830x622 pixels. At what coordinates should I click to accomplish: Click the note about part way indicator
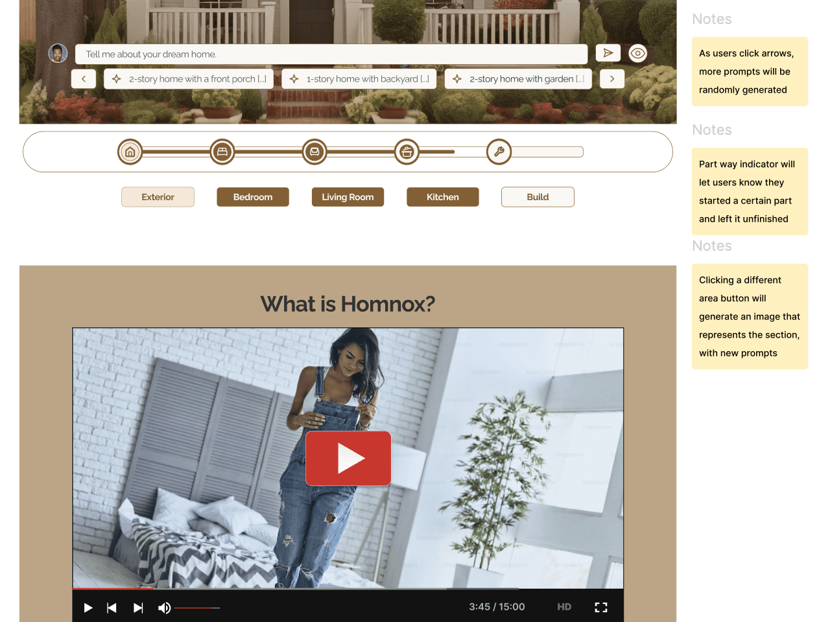point(750,191)
